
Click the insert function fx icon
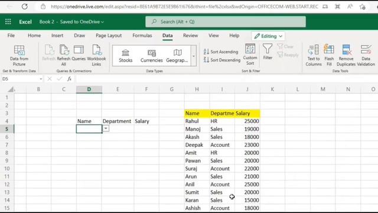coord(70,79)
